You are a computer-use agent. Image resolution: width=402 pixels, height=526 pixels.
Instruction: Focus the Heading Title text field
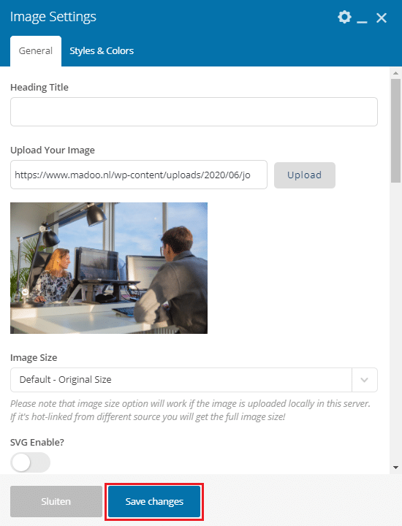click(x=194, y=112)
